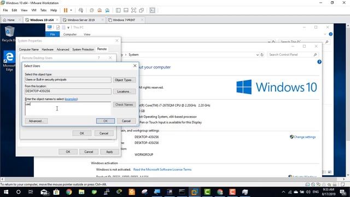Open the VMware View menu
This screenshot has height=197, width=350.
pos(24,10)
